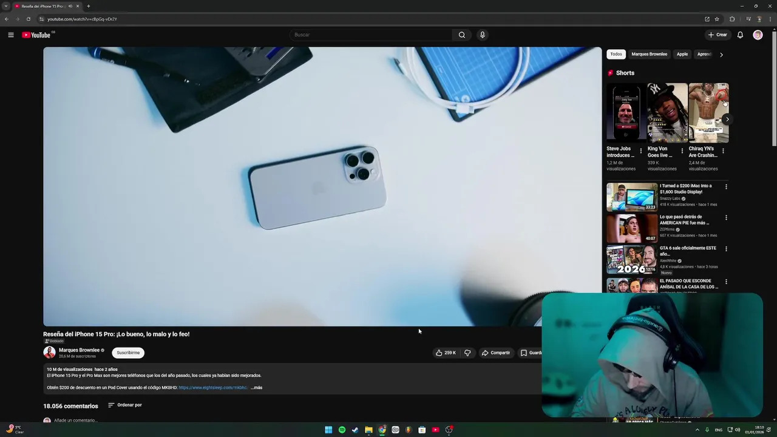777x437 pixels.
Task: Reload the page in browser toolbar
Action: pos(28,19)
